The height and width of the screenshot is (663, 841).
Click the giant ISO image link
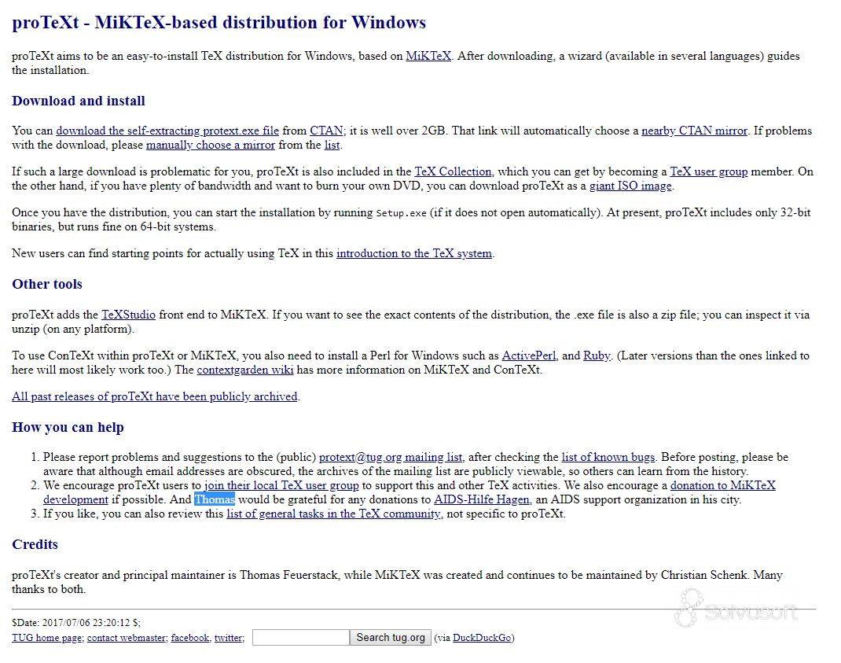tap(630, 186)
